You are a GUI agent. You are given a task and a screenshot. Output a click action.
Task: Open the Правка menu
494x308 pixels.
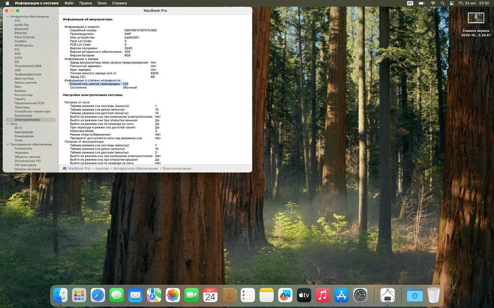pos(85,3)
